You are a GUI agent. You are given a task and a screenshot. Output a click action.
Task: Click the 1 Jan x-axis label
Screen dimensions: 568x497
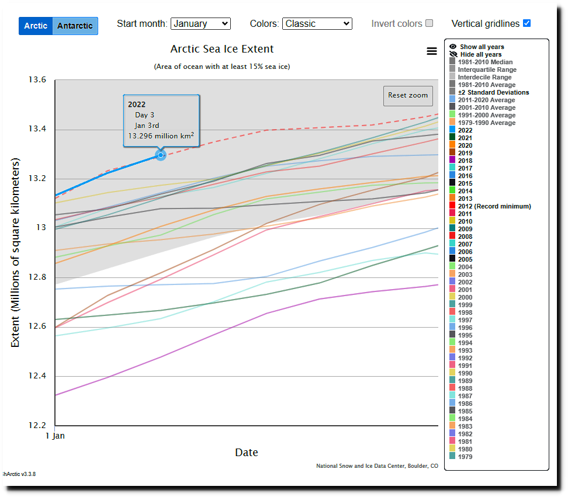coord(55,436)
